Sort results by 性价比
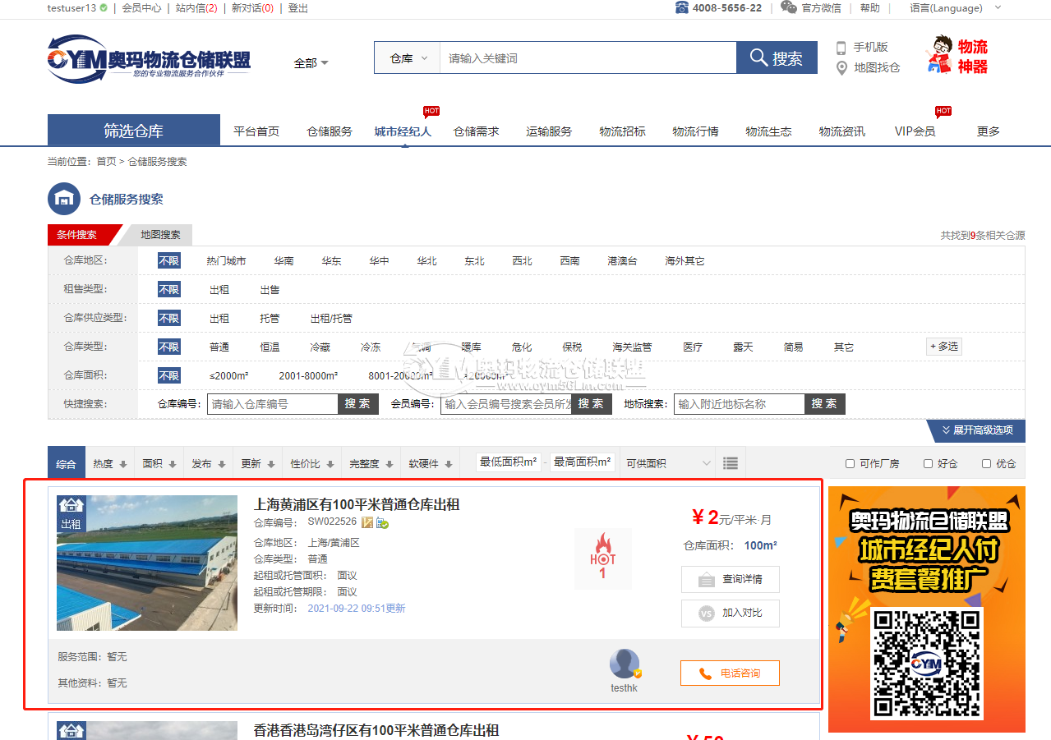This screenshot has width=1051, height=740. tap(311, 463)
